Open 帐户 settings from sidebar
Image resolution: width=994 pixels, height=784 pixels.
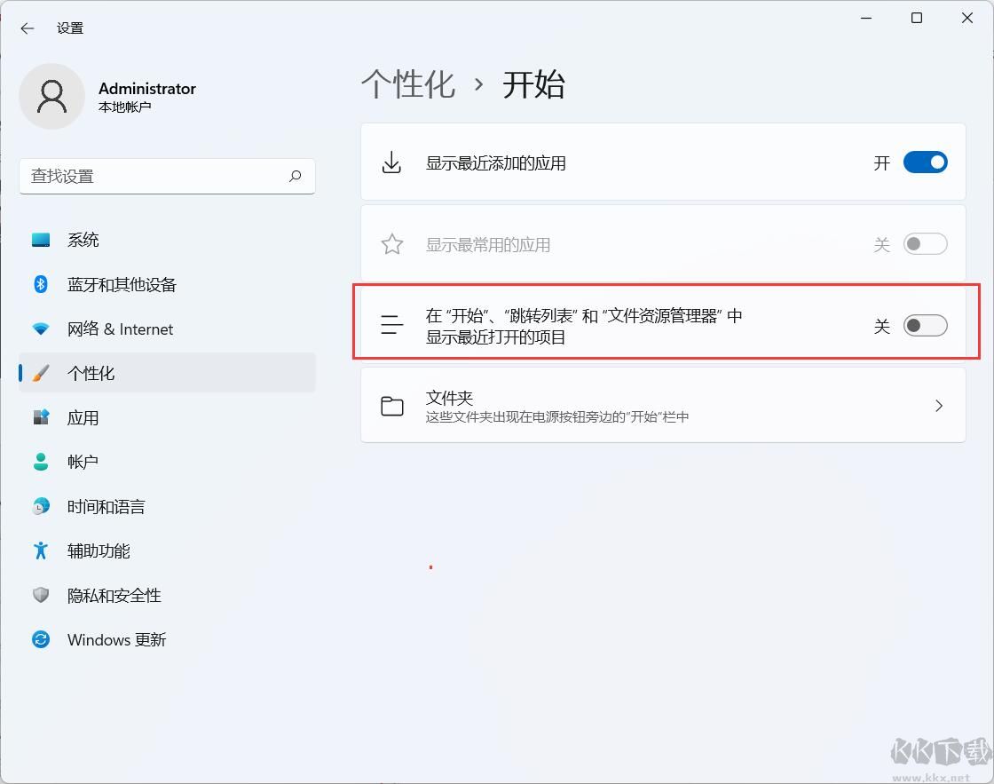[41, 462]
